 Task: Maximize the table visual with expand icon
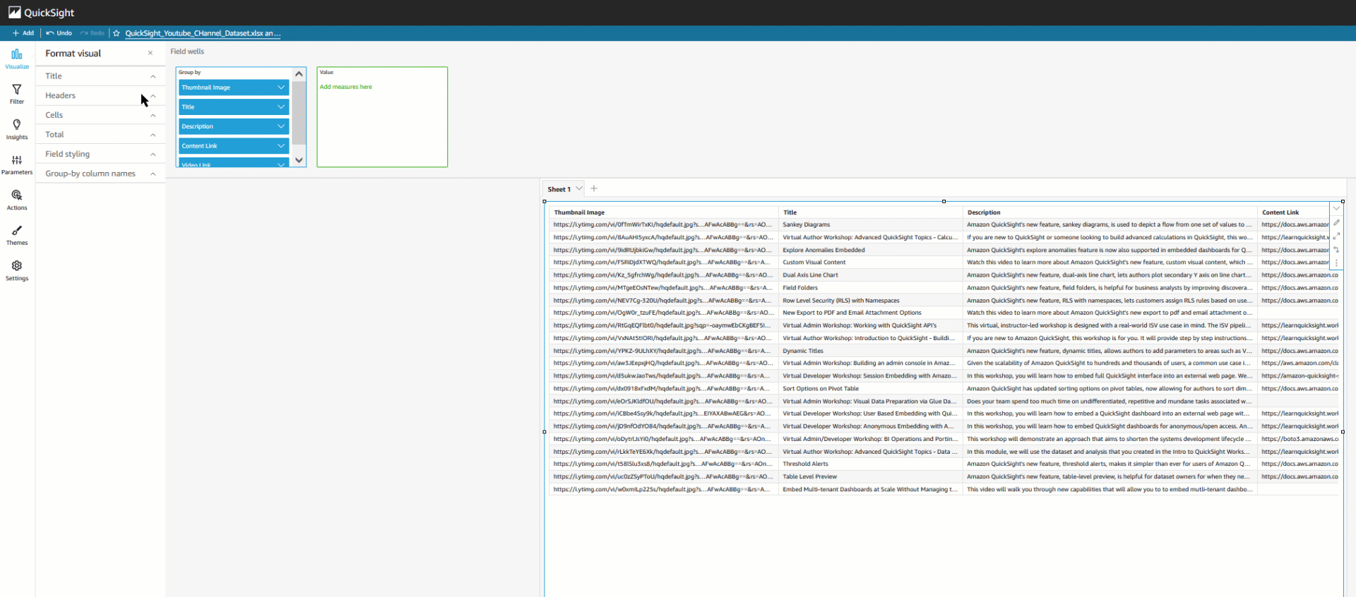tap(1336, 236)
